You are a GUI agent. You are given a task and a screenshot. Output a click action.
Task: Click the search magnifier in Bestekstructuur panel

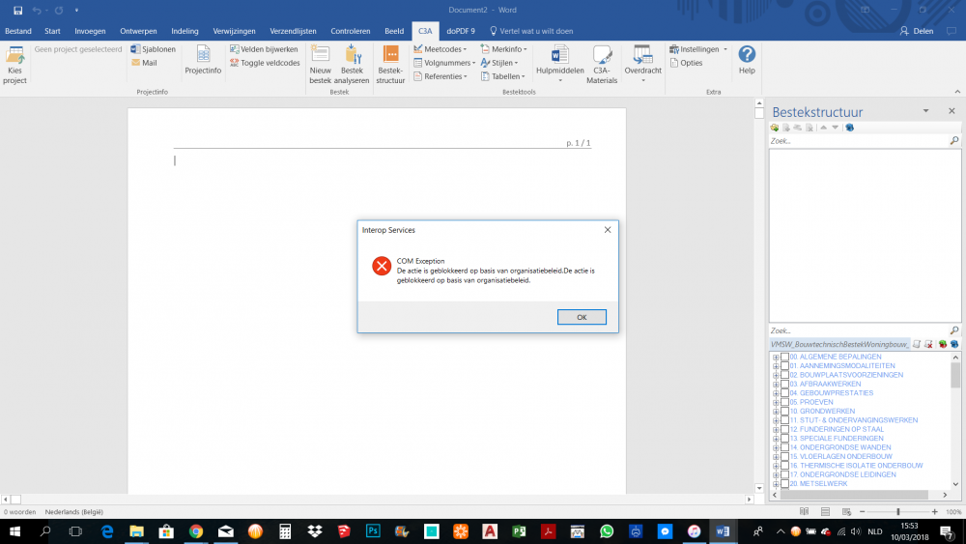954,141
